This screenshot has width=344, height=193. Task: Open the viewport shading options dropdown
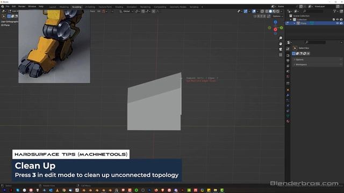pyautogui.click(x=282, y=11)
